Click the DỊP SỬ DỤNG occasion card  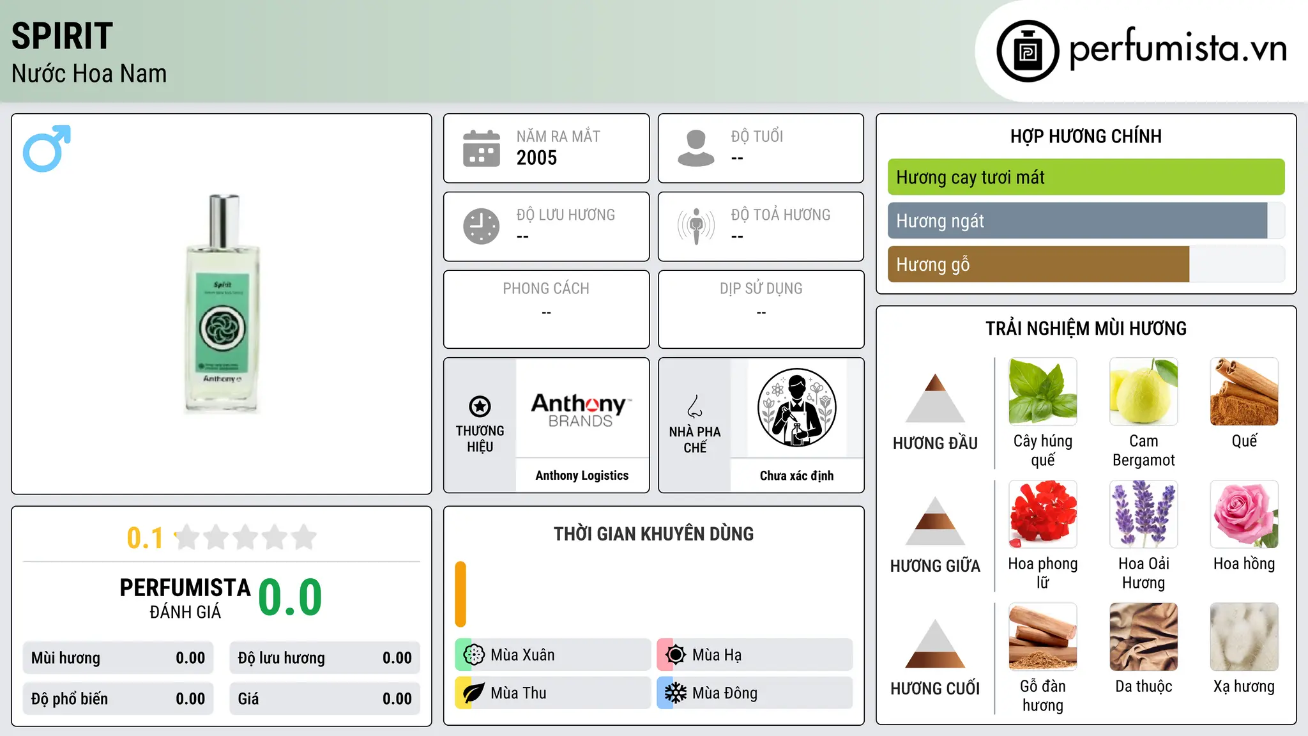click(x=761, y=309)
